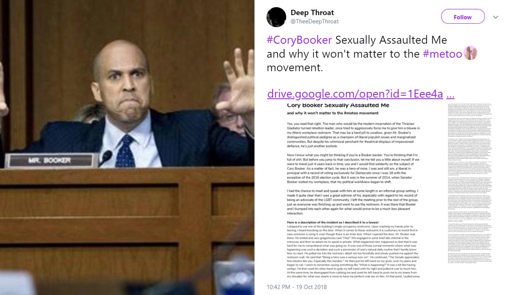Click the MR. BOOKER nameplate in the photo
Screen dimensions: 509x295
[x=59, y=161]
